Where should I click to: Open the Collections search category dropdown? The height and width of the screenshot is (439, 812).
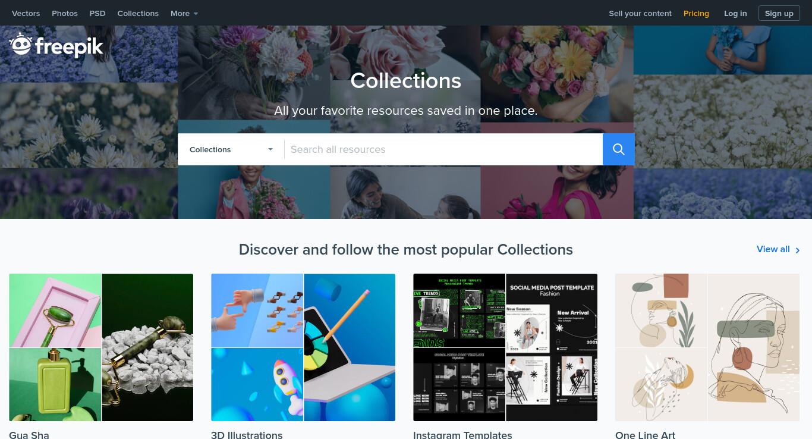pos(231,149)
